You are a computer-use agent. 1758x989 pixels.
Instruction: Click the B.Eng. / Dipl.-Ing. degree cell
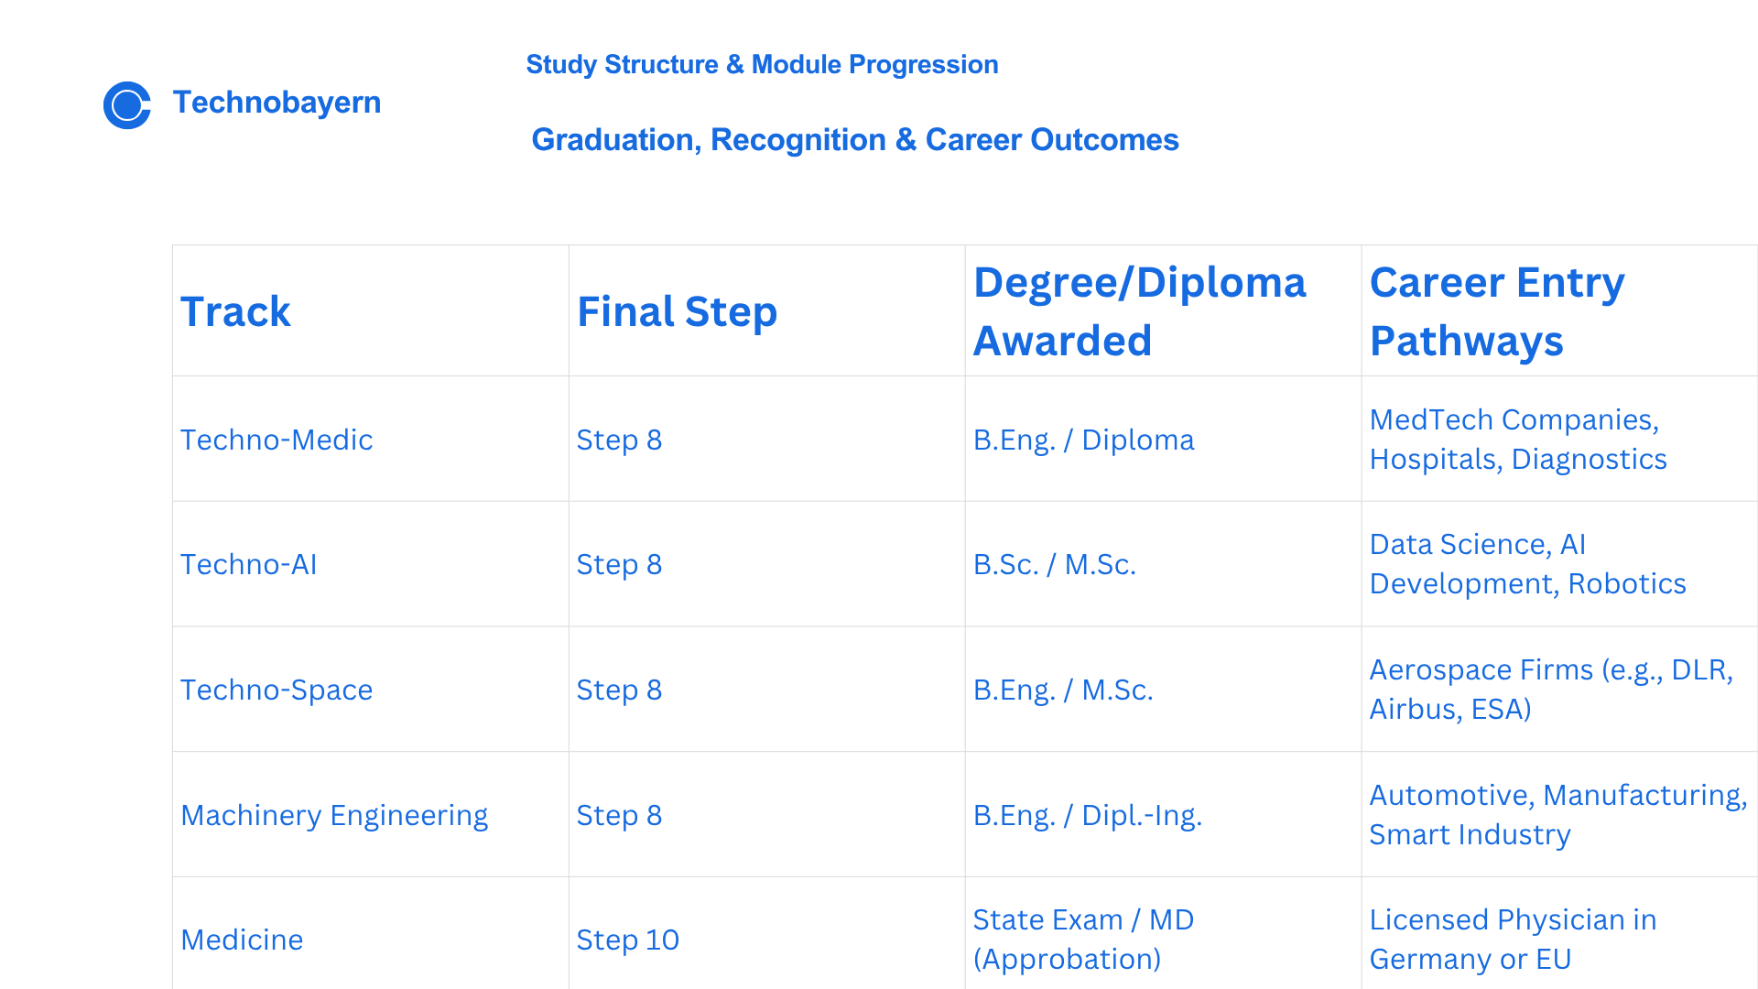tap(1164, 815)
